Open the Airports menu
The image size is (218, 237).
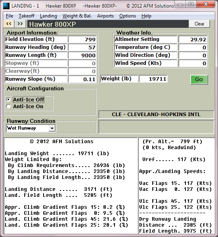click(105, 16)
